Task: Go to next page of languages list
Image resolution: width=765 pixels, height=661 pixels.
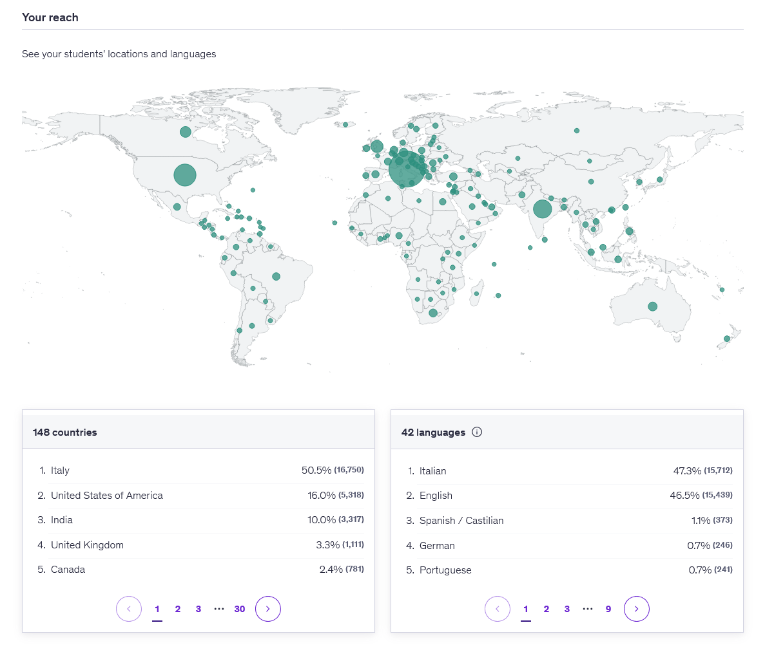Action: tap(637, 609)
